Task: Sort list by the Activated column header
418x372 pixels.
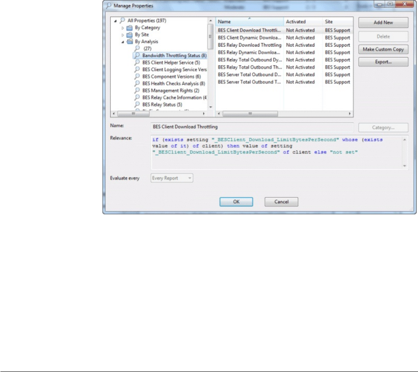Action: [303, 22]
